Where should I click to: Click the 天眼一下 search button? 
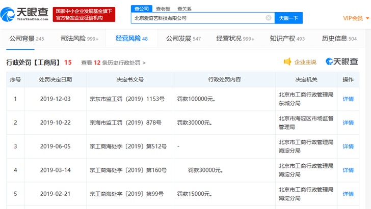tap(288, 18)
